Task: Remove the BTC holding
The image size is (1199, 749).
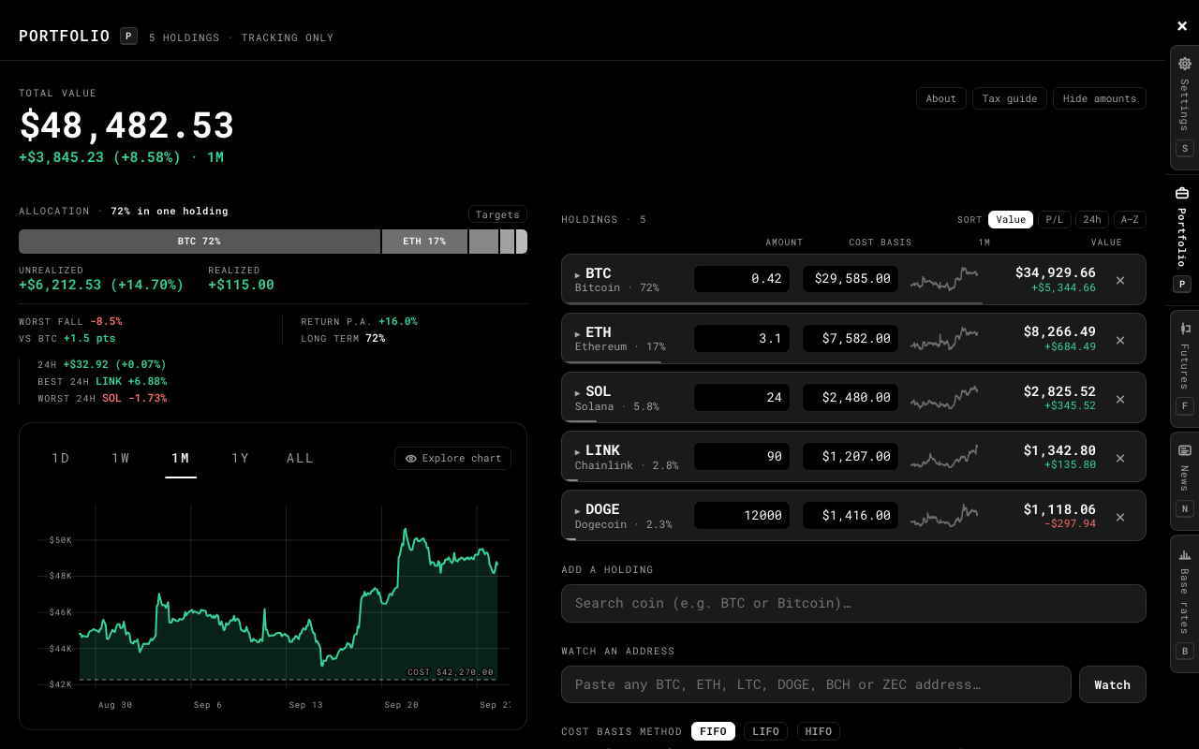Action: pos(1120,280)
